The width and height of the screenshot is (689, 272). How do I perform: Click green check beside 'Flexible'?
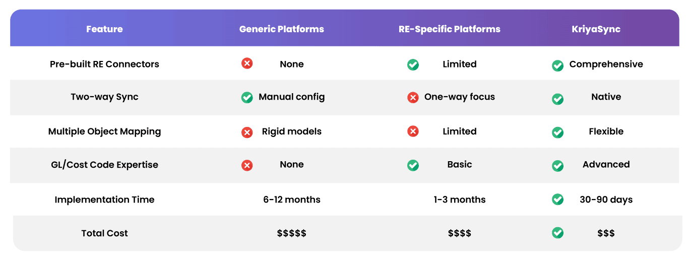557,132
